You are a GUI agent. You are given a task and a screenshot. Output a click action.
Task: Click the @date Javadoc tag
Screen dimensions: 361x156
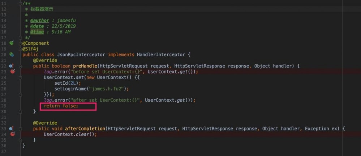pyautogui.click(x=37, y=26)
